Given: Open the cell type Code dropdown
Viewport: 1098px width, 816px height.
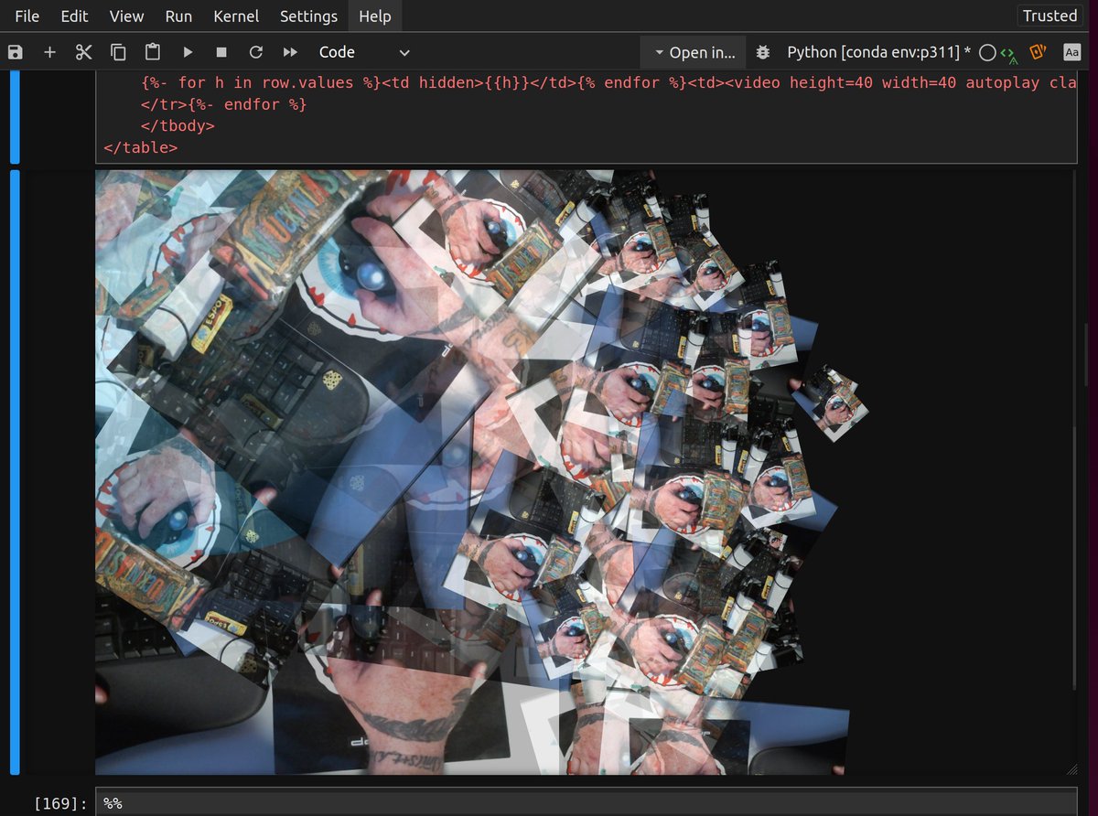Looking at the screenshot, I should [x=363, y=52].
